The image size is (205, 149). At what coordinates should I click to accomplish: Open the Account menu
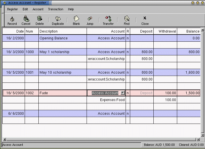coord(38,9)
